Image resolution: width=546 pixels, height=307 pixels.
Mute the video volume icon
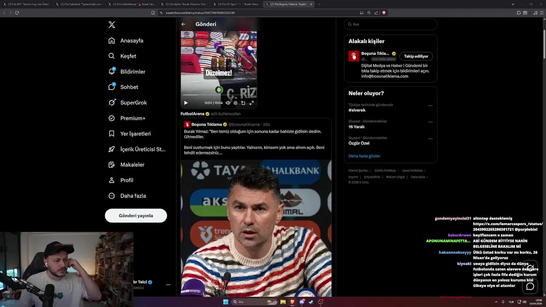(x=228, y=103)
